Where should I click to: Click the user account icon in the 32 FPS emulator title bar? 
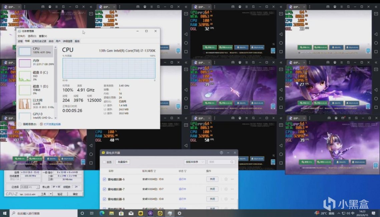tap(240, 7)
